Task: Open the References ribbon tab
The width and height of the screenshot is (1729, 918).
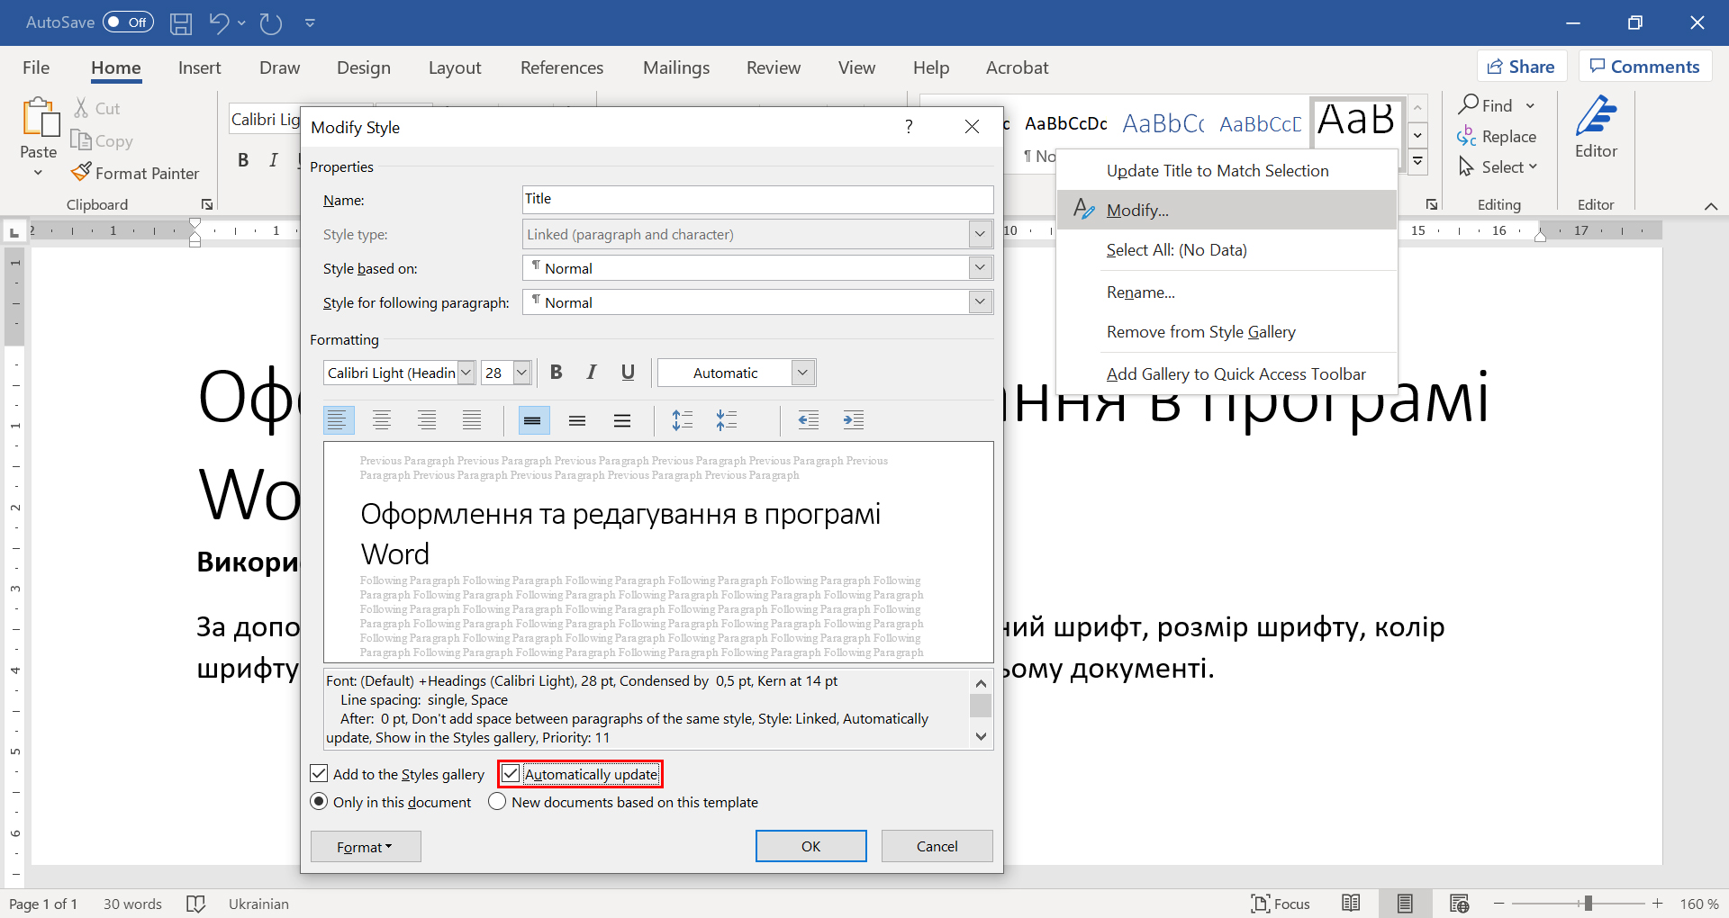Action: coord(562,67)
